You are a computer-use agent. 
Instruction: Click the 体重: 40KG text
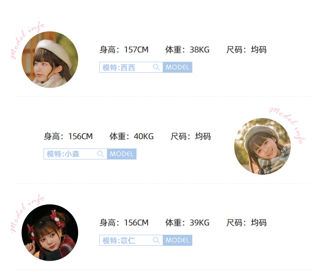(131, 136)
